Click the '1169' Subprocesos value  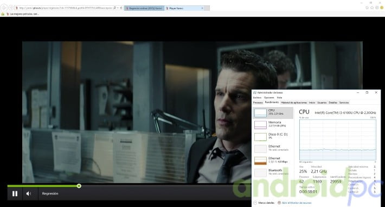(x=317, y=182)
